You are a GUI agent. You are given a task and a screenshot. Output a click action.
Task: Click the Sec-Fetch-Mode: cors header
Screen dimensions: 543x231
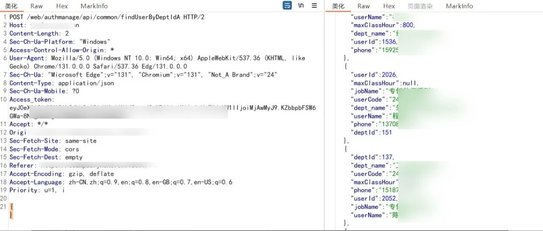(45, 149)
